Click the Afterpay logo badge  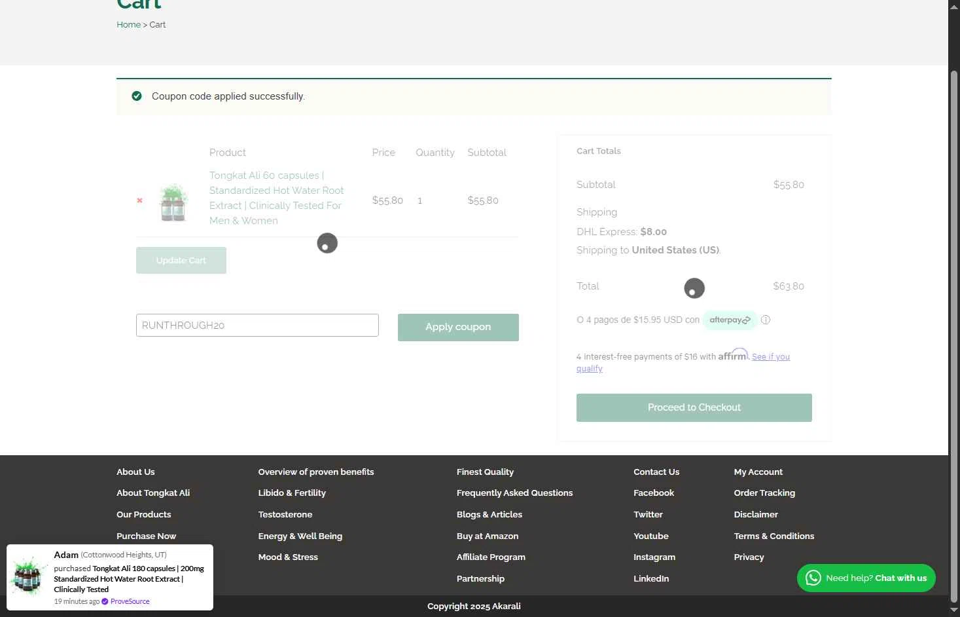point(730,320)
